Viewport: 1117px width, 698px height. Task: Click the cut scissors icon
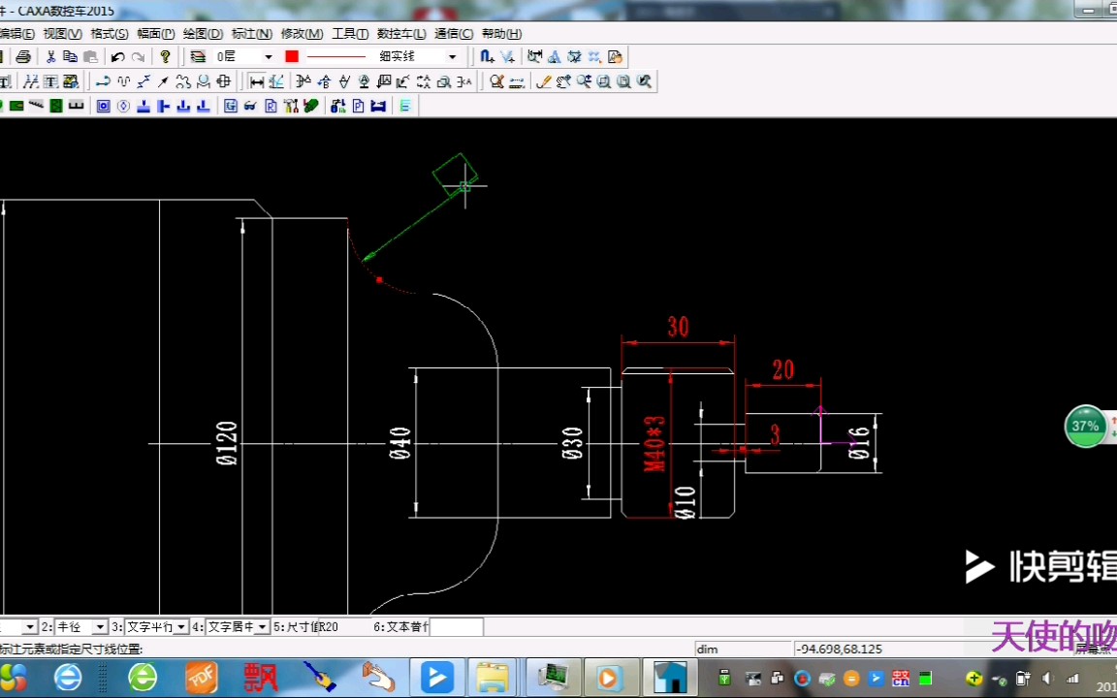pyautogui.click(x=50, y=56)
